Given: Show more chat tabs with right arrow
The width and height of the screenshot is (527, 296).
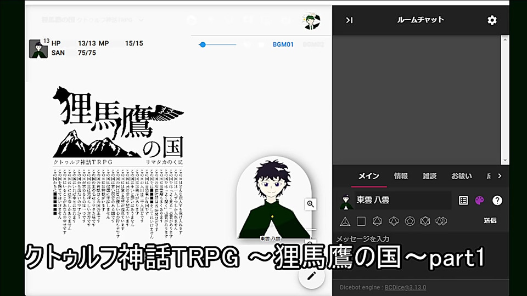Looking at the screenshot, I should tap(500, 176).
